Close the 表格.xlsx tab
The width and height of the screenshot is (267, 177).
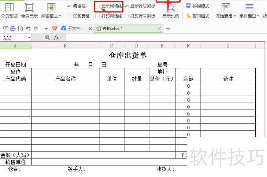(160, 29)
